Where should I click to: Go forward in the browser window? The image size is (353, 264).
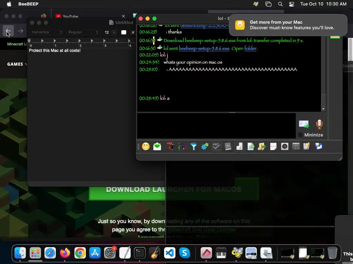tap(20, 31)
